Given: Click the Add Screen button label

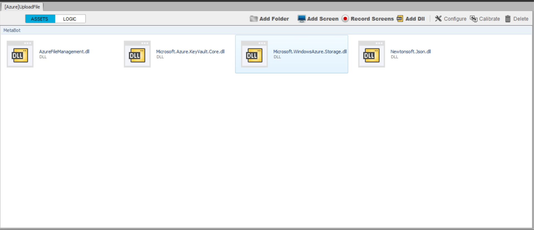Looking at the screenshot, I should [323, 19].
